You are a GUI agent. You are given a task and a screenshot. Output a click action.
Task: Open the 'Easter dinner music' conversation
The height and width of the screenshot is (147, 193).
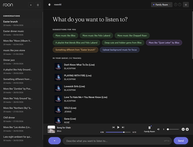tap(21, 33)
